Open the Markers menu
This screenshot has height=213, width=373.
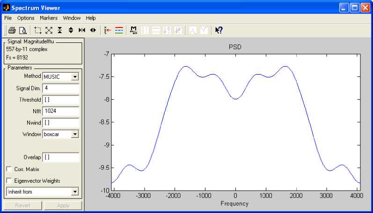tap(49, 18)
